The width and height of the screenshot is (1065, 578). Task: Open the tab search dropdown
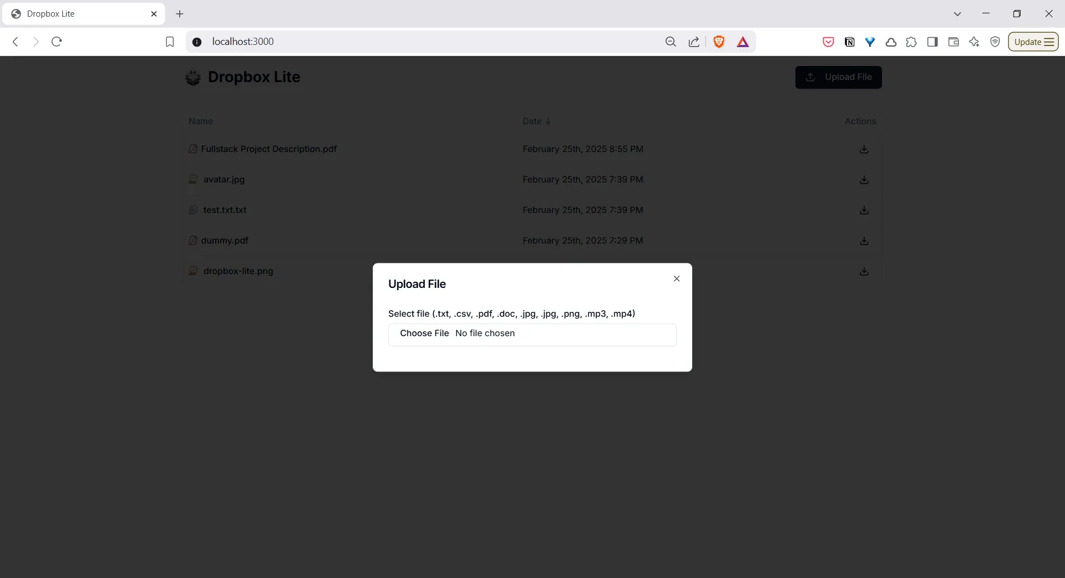pos(957,14)
